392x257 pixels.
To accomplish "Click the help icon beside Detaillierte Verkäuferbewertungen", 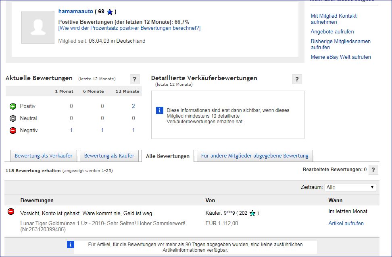I will point(297,79).
